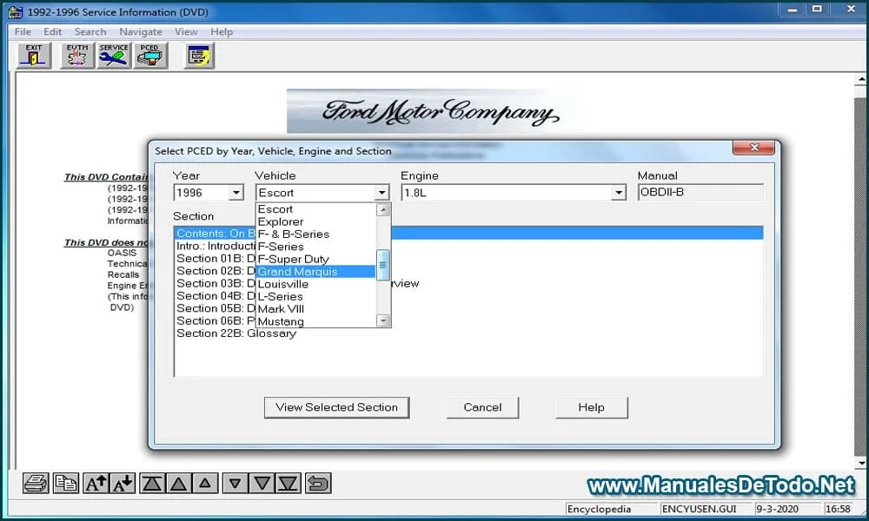The height and width of the screenshot is (521, 869).
Task: Open the Search menu
Action: 90,32
